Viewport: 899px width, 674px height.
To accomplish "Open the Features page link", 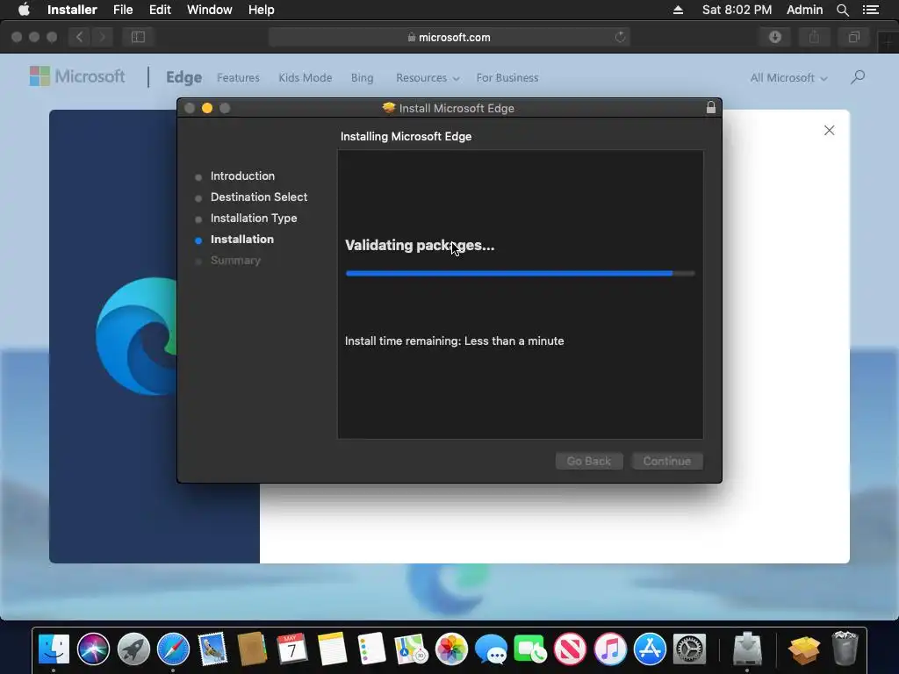I will tap(238, 77).
